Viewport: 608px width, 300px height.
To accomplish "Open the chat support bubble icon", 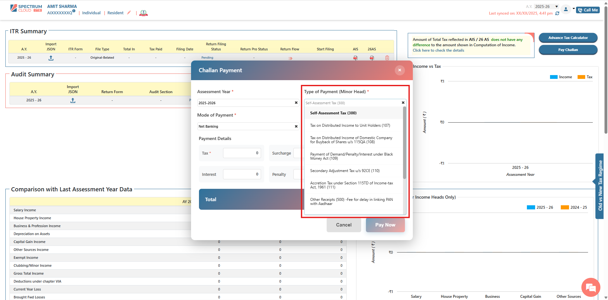I will pyautogui.click(x=591, y=287).
